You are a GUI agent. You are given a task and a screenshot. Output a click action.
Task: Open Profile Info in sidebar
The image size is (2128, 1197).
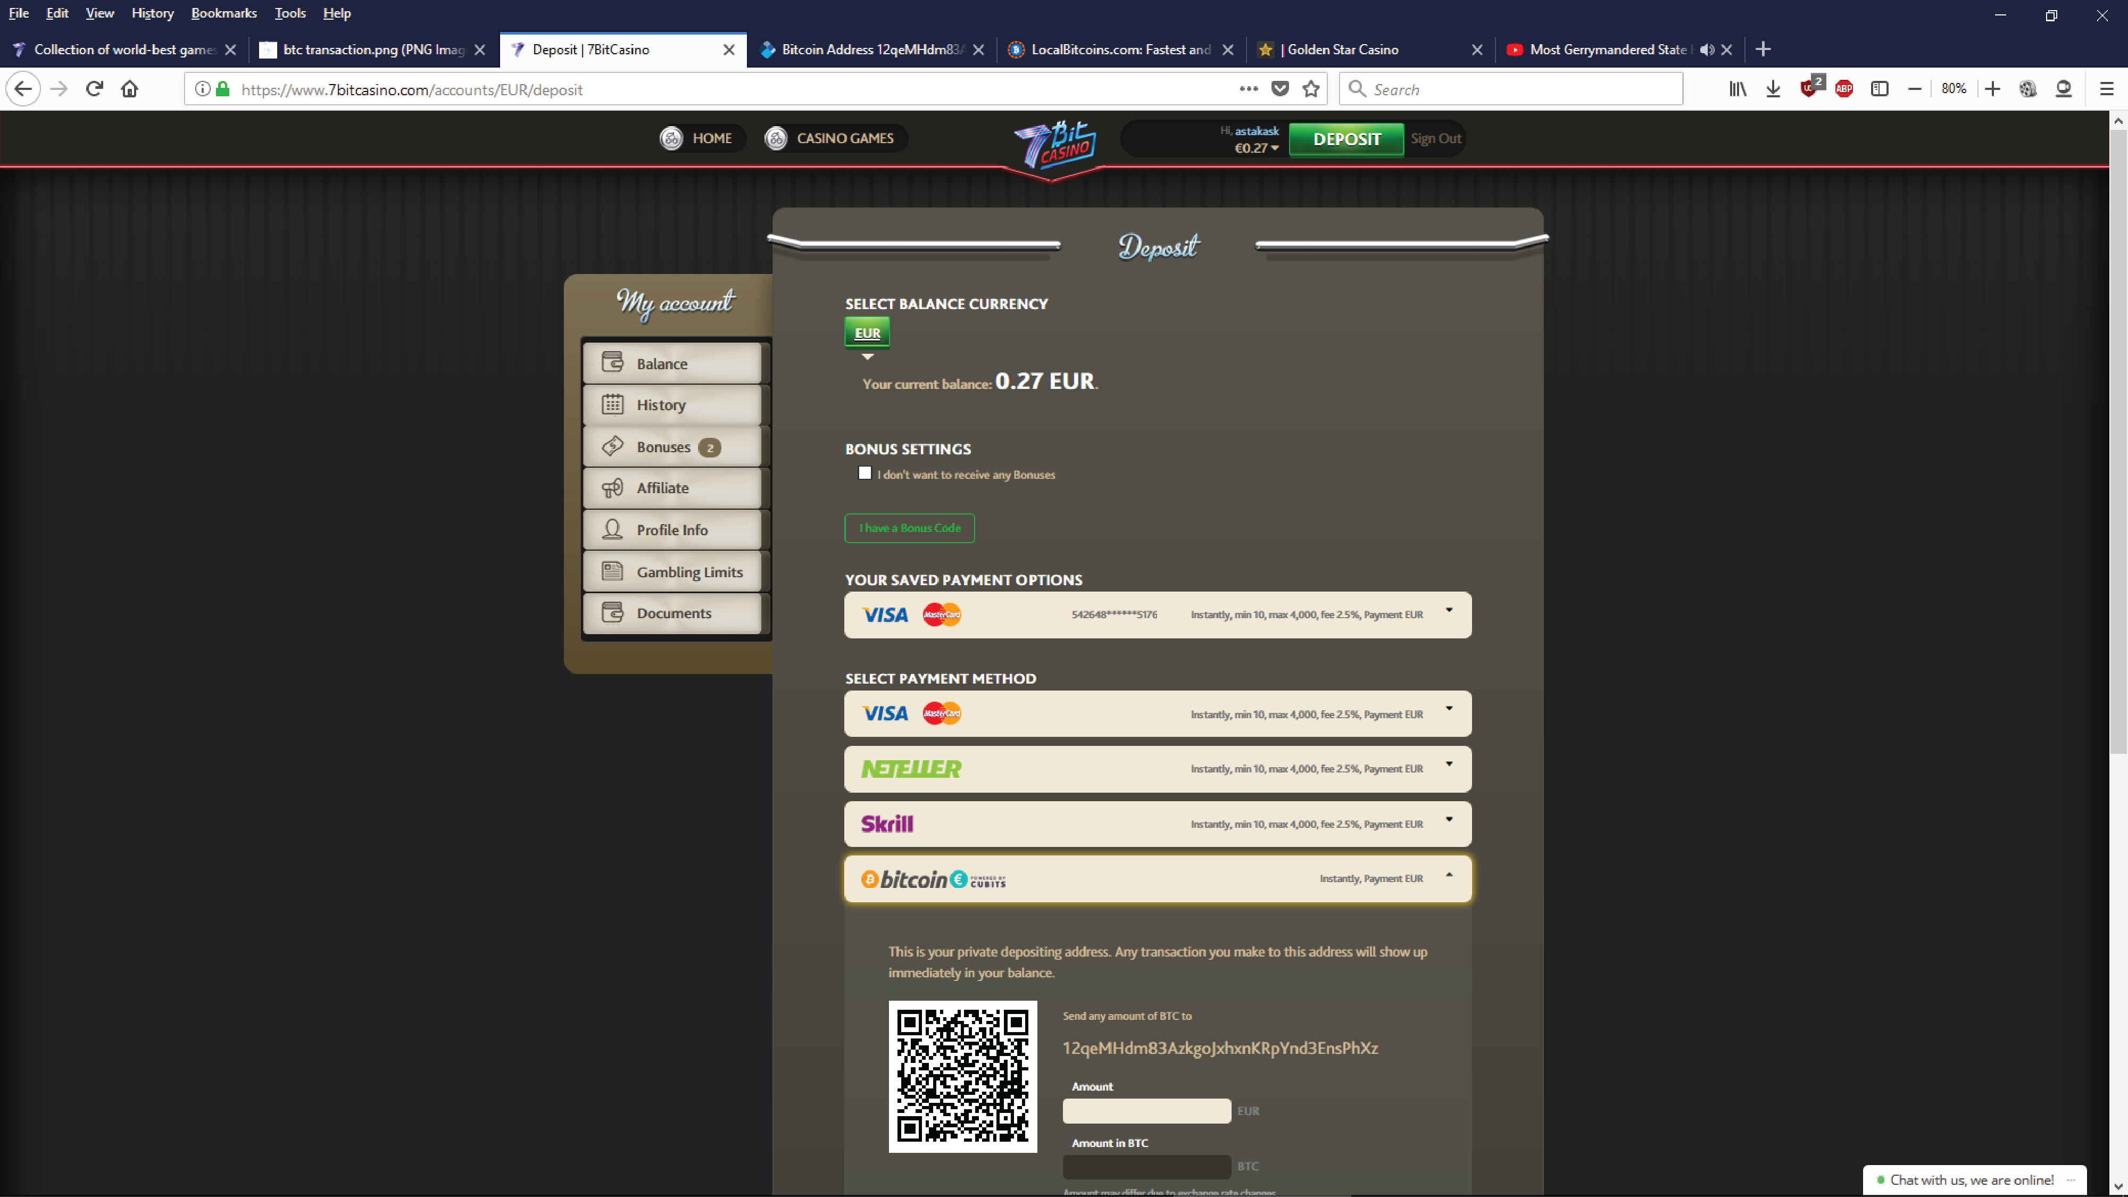671,529
